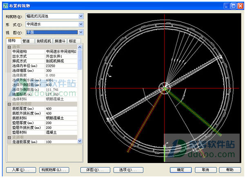Viewport: 245px width, 178px height.
Task: Switch to the 标注 tab
Action: coord(74,41)
